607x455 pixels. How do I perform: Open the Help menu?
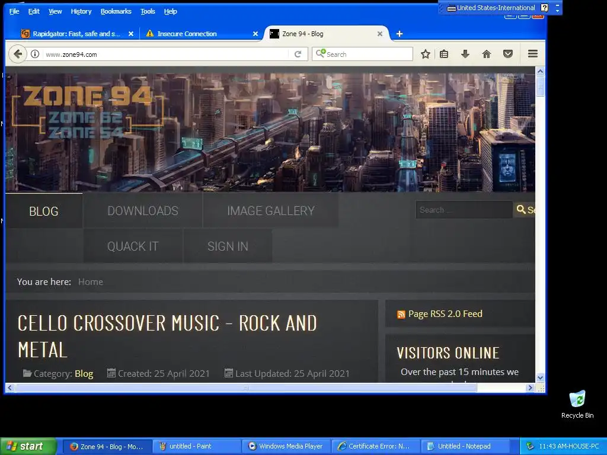(x=170, y=11)
